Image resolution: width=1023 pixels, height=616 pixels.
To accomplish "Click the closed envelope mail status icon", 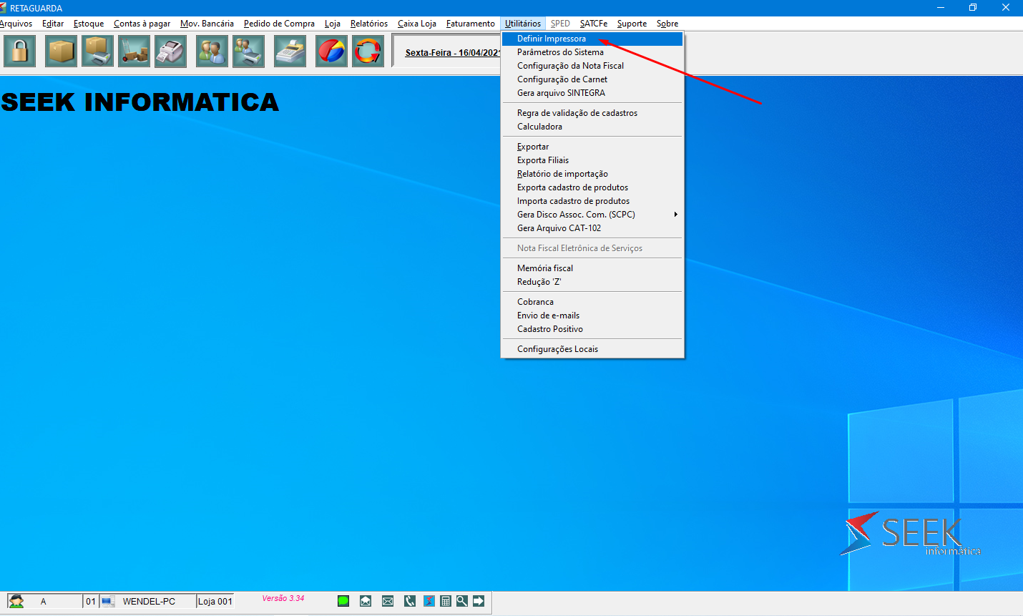I will coord(388,601).
